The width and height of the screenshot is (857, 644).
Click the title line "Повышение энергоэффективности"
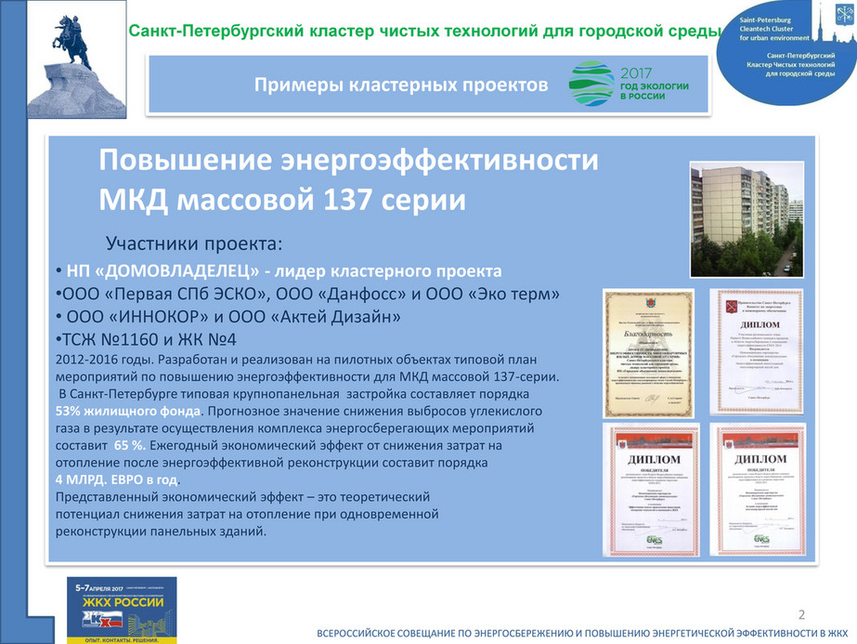(349, 161)
